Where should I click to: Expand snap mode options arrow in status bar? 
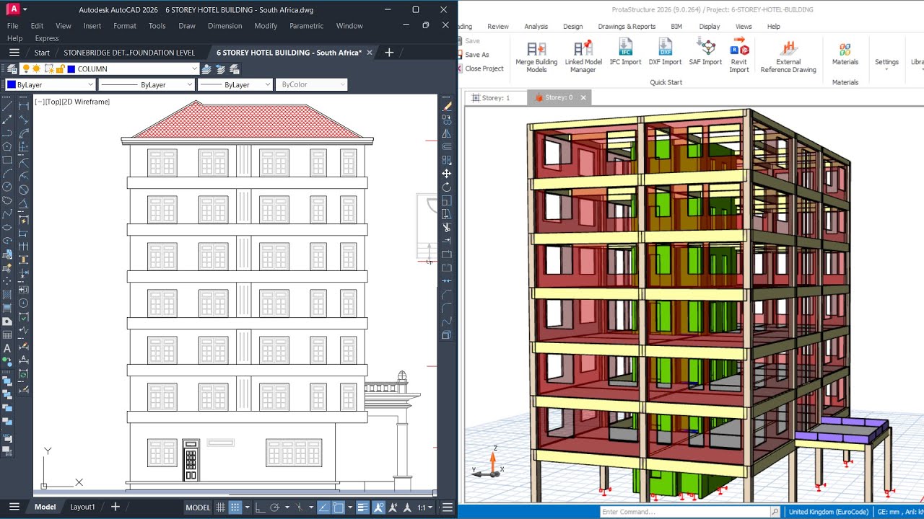pos(247,507)
